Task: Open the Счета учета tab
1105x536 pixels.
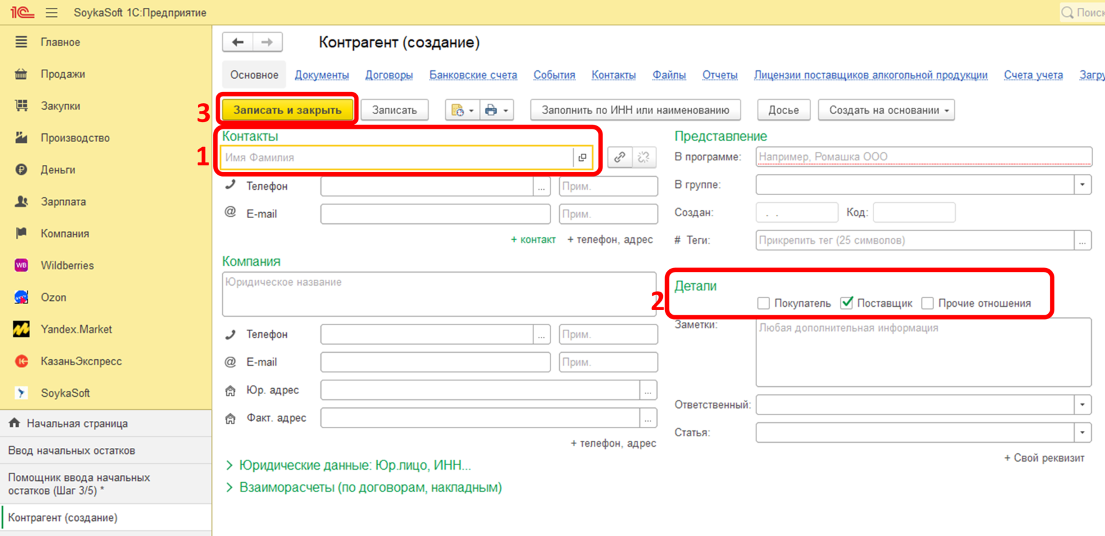Action: (x=1033, y=75)
